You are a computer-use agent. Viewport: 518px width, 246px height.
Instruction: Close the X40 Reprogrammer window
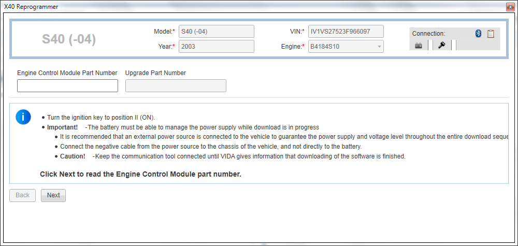[x=511, y=7]
